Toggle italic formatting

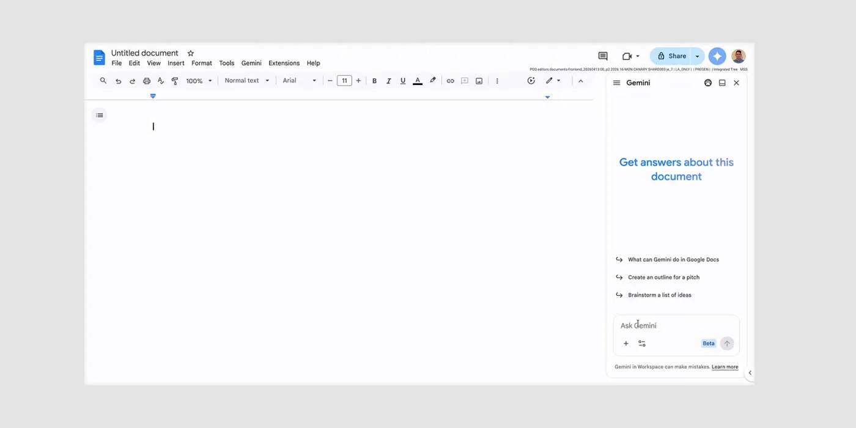click(x=388, y=81)
